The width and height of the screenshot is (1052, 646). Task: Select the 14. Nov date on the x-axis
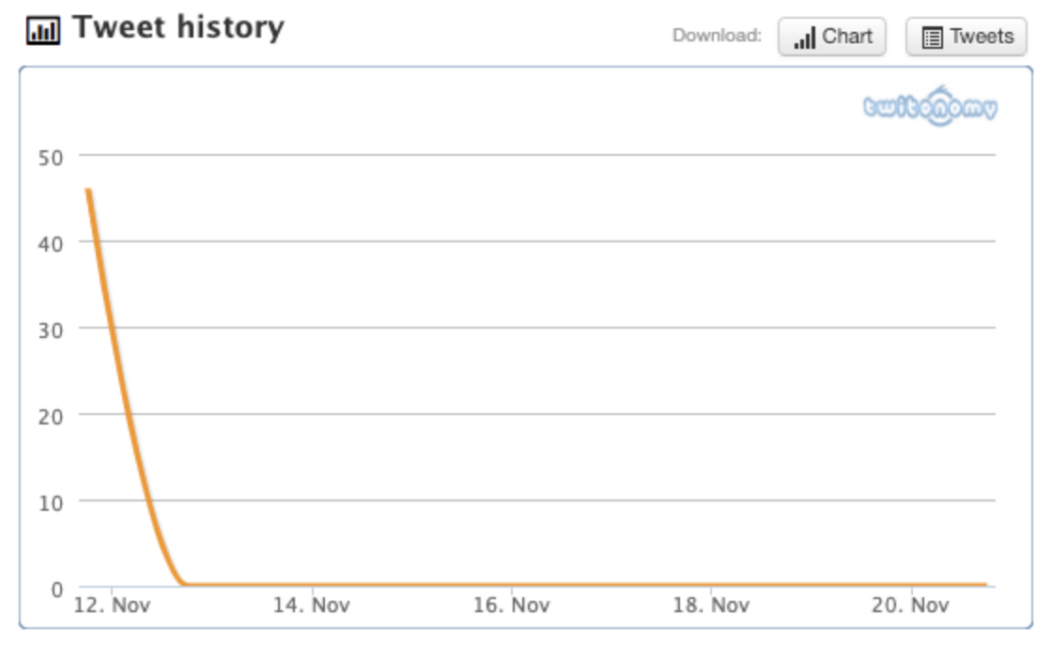click(x=312, y=606)
